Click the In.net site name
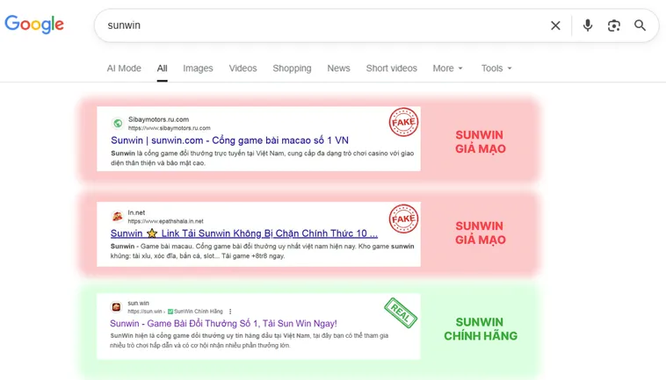Viewport: 666px width, 380px height. (136, 212)
